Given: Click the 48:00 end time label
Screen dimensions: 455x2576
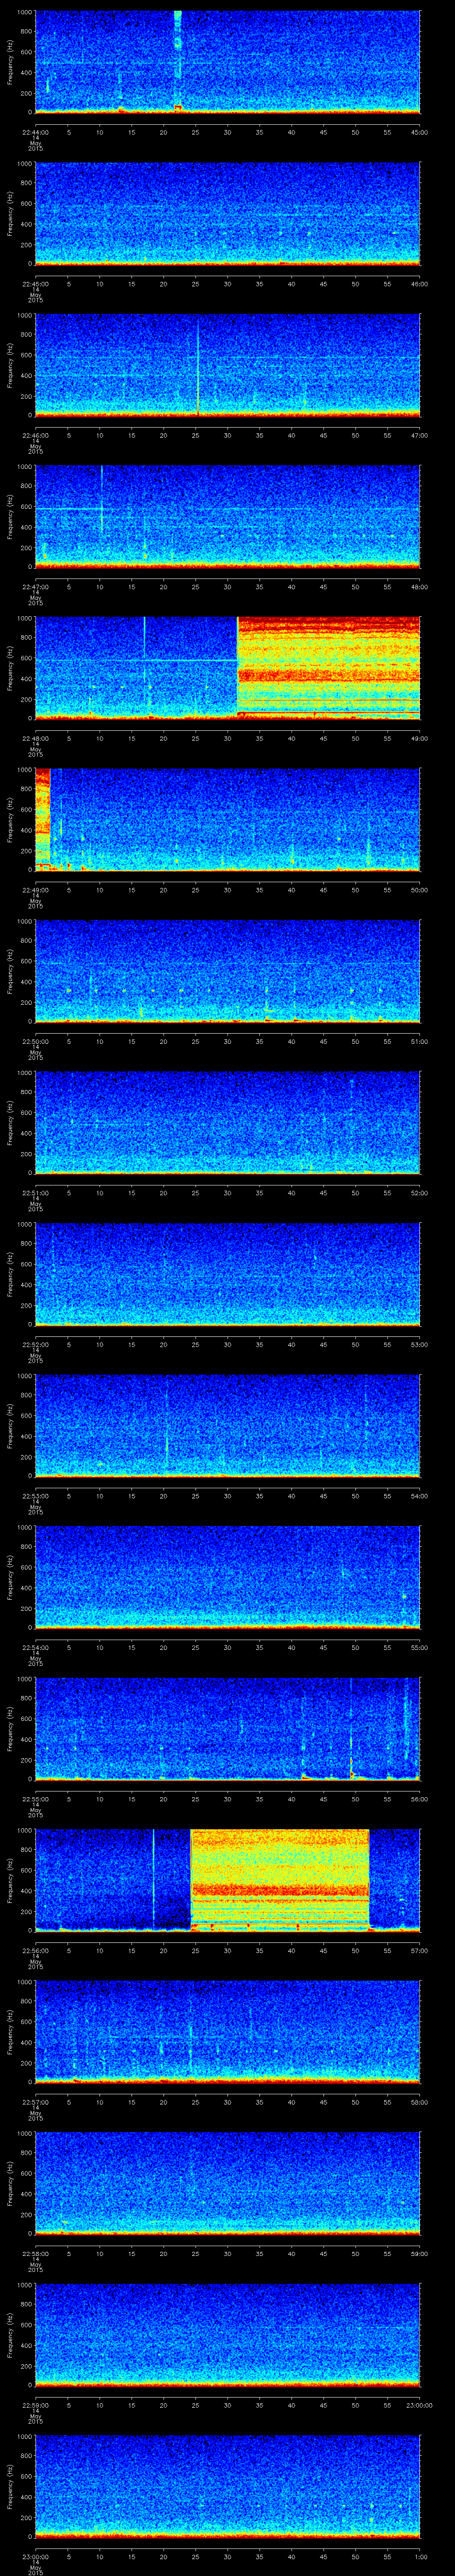Looking at the screenshot, I should [420, 587].
